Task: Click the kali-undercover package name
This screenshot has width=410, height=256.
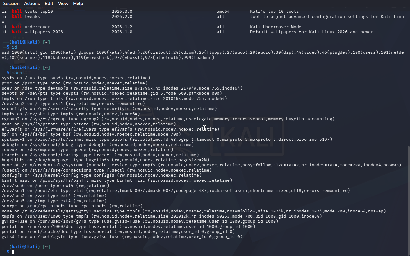Action: tap(31, 27)
